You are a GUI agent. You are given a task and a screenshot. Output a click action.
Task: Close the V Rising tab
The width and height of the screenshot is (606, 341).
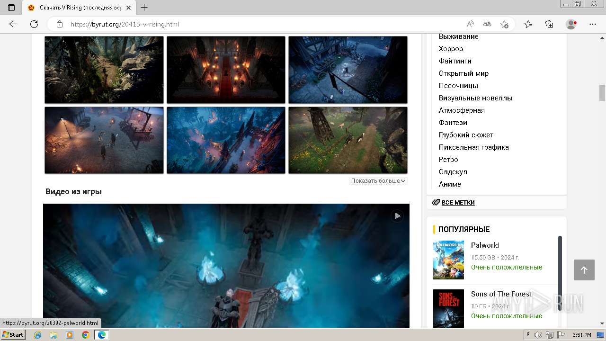click(x=128, y=8)
